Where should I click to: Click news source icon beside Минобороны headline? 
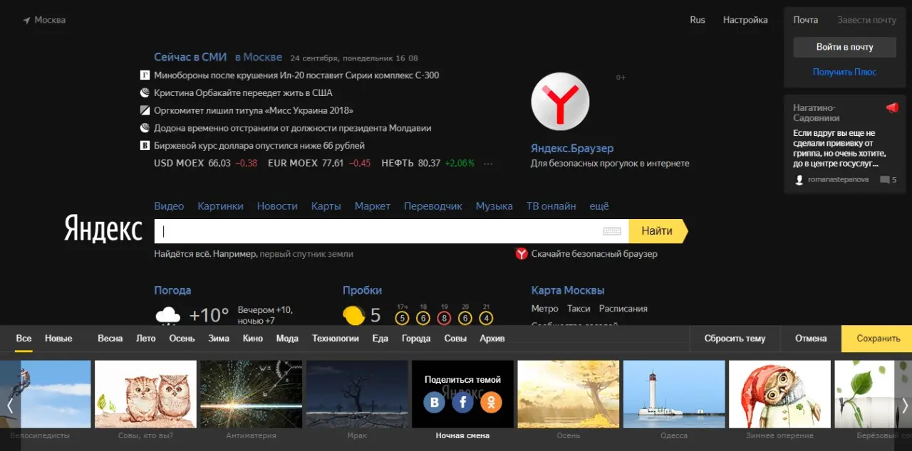pyautogui.click(x=145, y=75)
